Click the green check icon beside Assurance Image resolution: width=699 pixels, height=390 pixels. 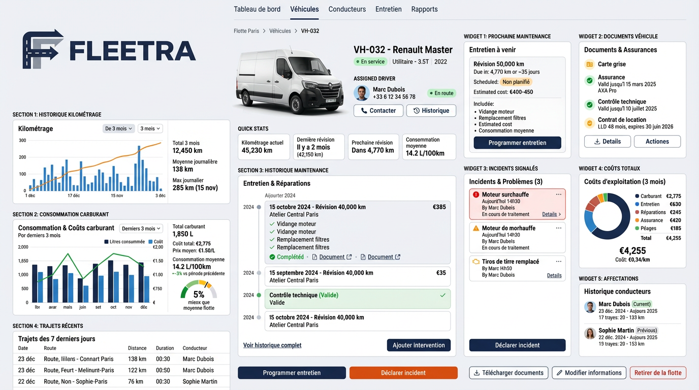click(x=589, y=81)
